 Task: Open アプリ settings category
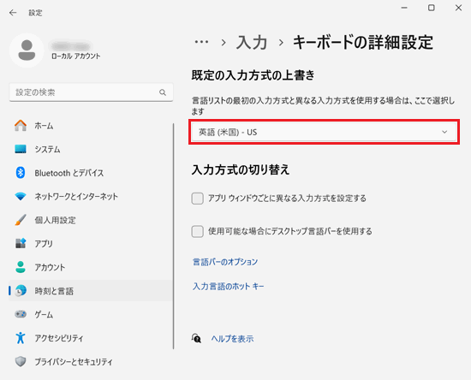point(91,243)
